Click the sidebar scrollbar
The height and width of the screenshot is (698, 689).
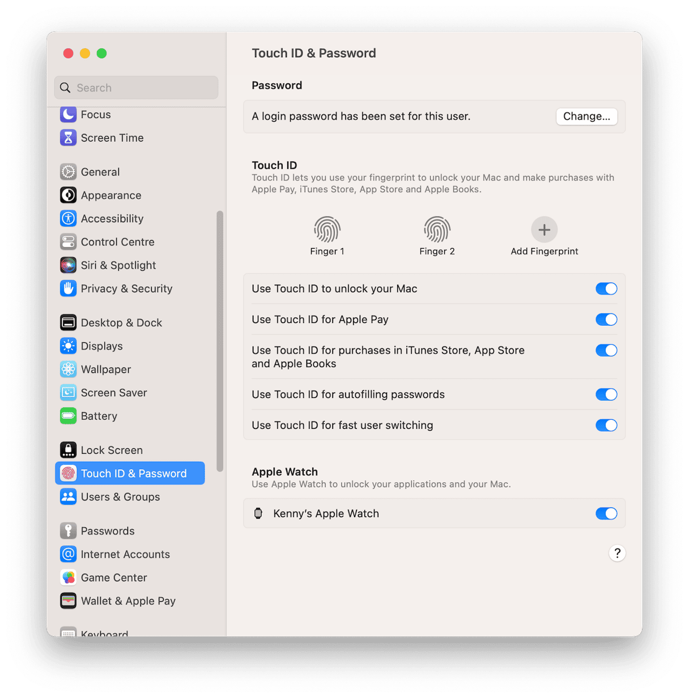pos(220,341)
